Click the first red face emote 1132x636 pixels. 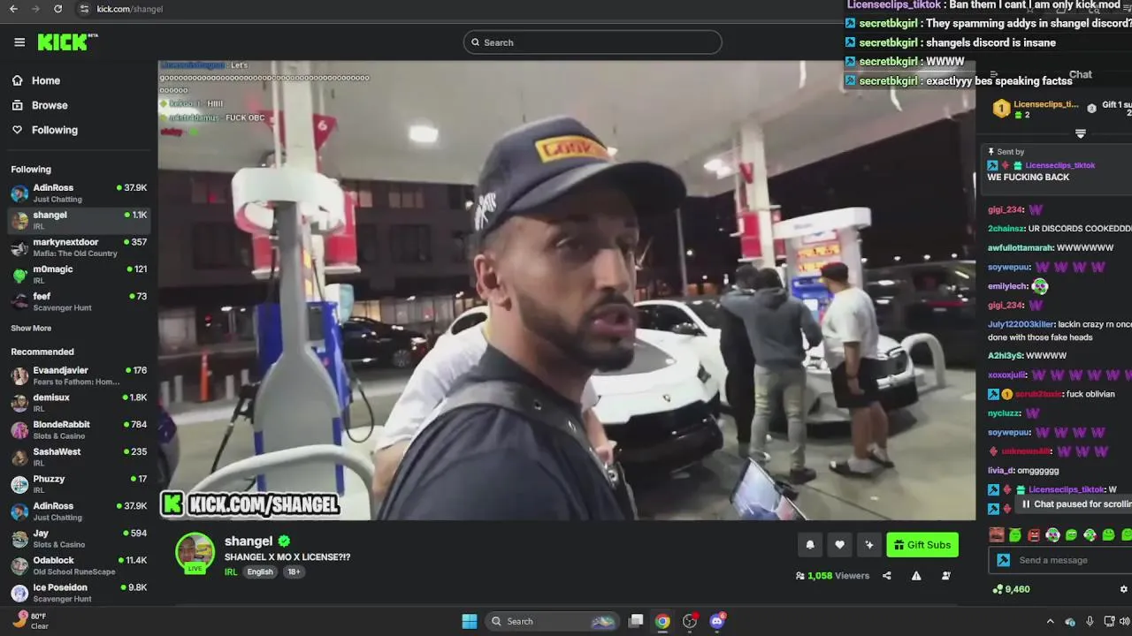(997, 534)
